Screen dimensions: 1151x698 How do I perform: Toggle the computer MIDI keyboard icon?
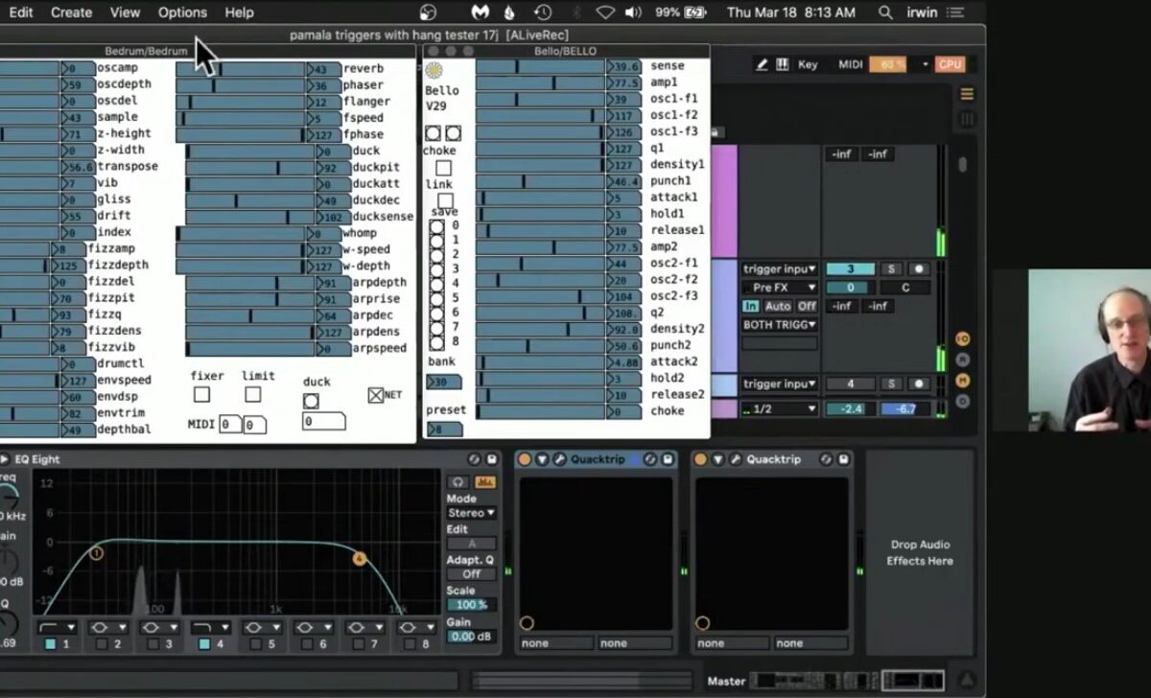pos(782,64)
